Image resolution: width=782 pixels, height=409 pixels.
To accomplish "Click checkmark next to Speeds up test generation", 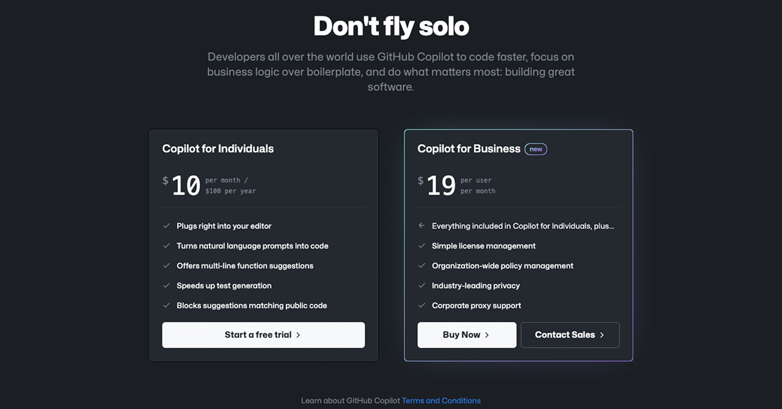I will (166, 286).
